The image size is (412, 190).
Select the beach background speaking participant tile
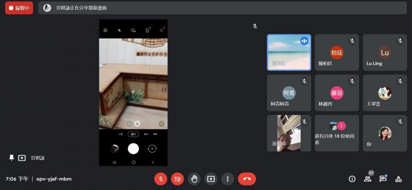coord(289,52)
